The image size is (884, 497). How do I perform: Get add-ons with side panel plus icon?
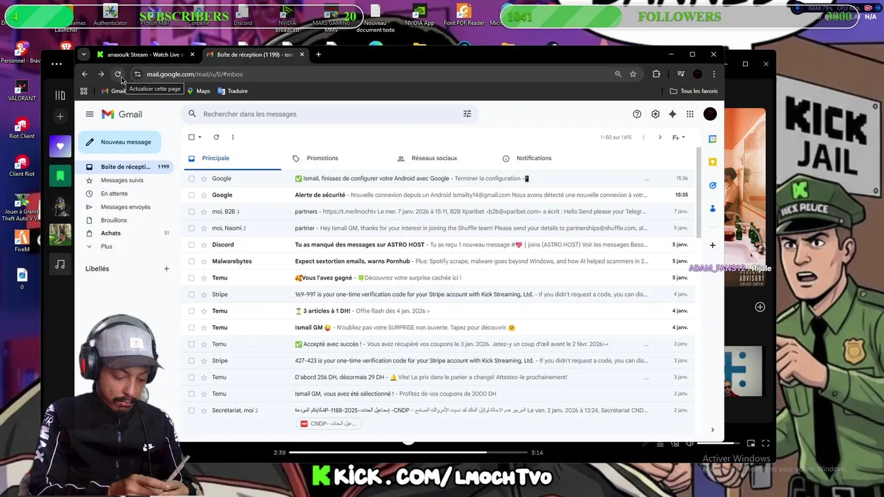tap(713, 245)
